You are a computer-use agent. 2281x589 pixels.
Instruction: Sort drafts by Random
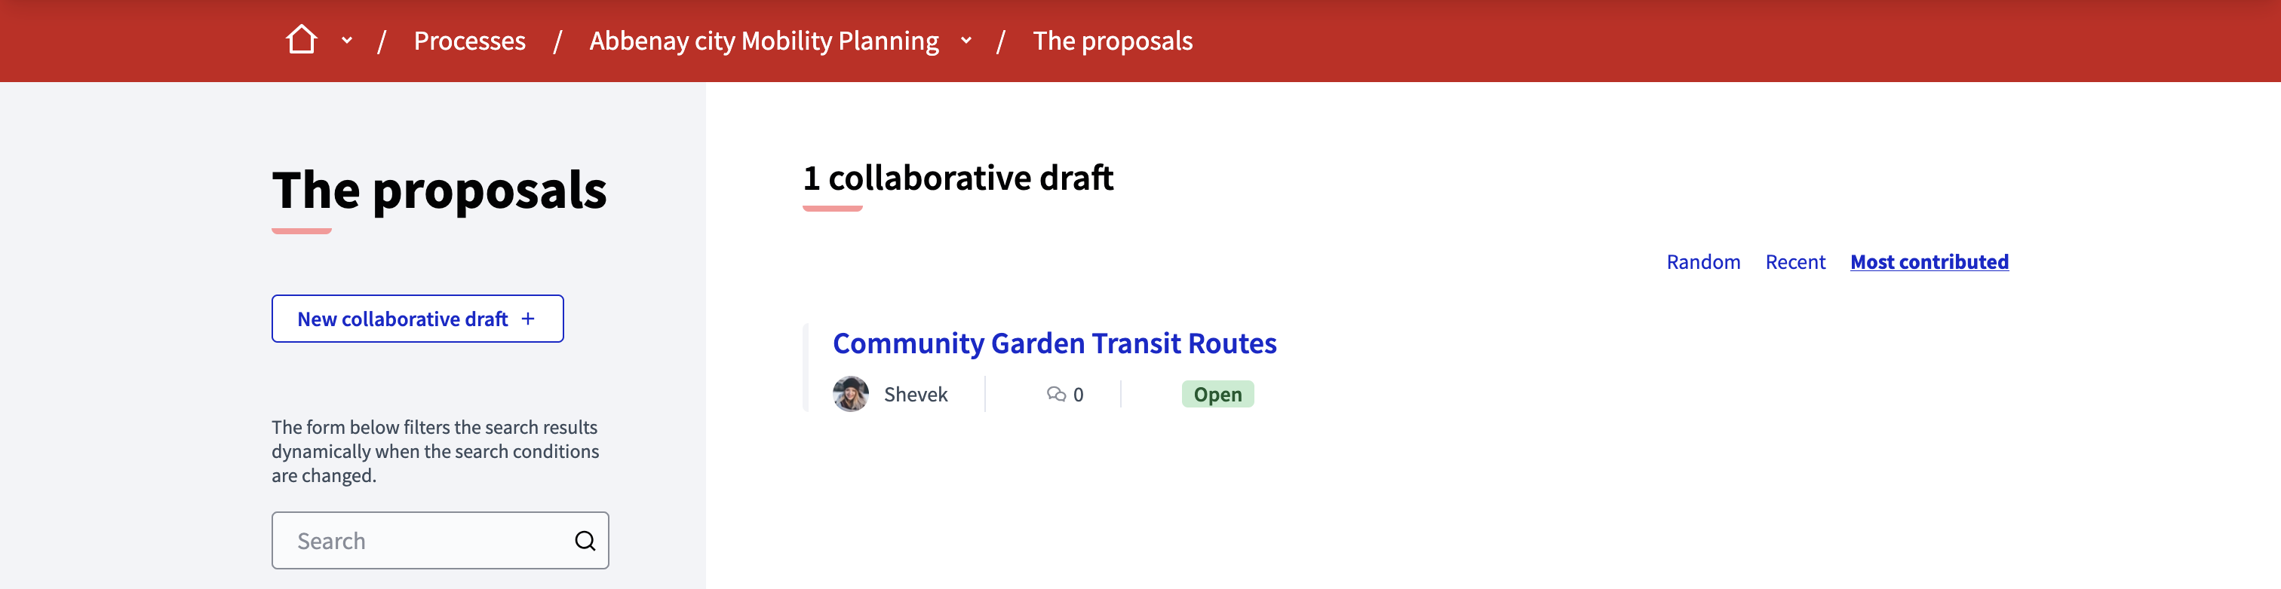click(1702, 262)
